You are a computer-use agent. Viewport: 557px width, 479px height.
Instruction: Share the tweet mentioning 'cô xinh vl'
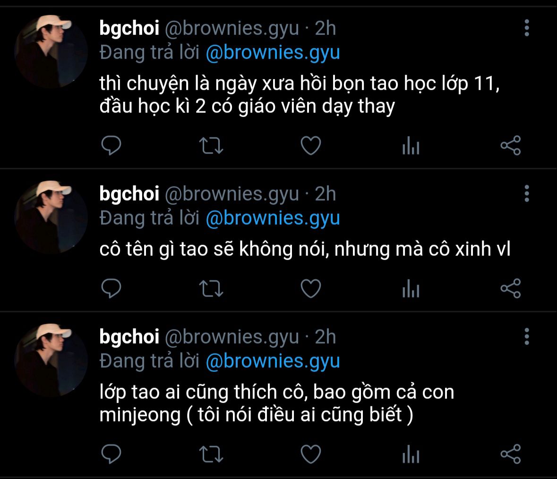click(x=511, y=288)
